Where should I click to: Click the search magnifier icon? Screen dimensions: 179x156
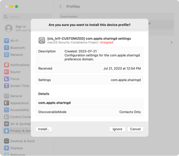click(x=6, y=17)
